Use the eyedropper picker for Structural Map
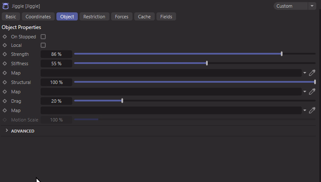 (x=312, y=91)
